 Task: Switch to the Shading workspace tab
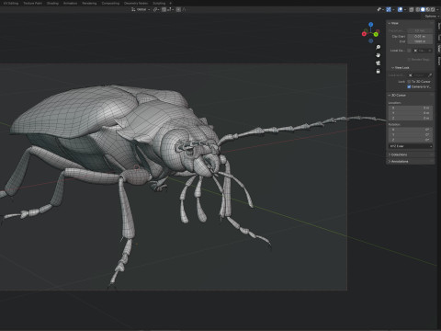coord(52,3)
